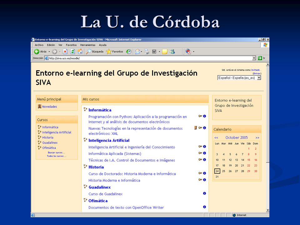Image resolution: width=300 pixels, height=225 pixels.
Task: Open the Novedades link
Action: pos(50,107)
